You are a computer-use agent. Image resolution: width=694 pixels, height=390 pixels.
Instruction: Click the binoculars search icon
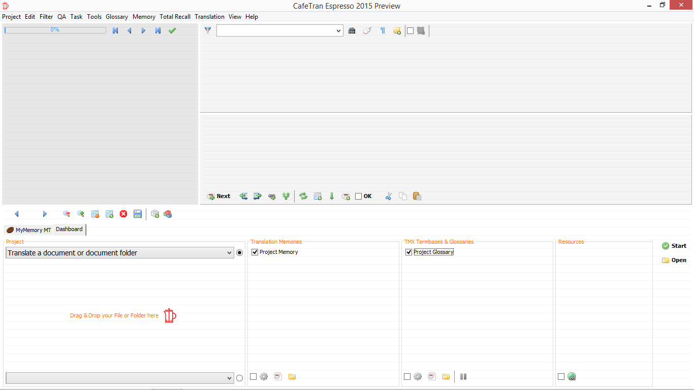pos(352,30)
